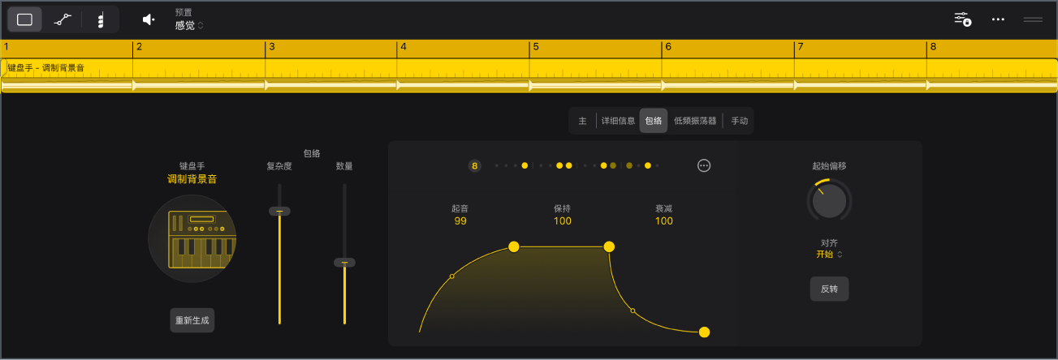Click the 复杂度 slider handle
This screenshot has height=360, width=1058.
[279, 211]
